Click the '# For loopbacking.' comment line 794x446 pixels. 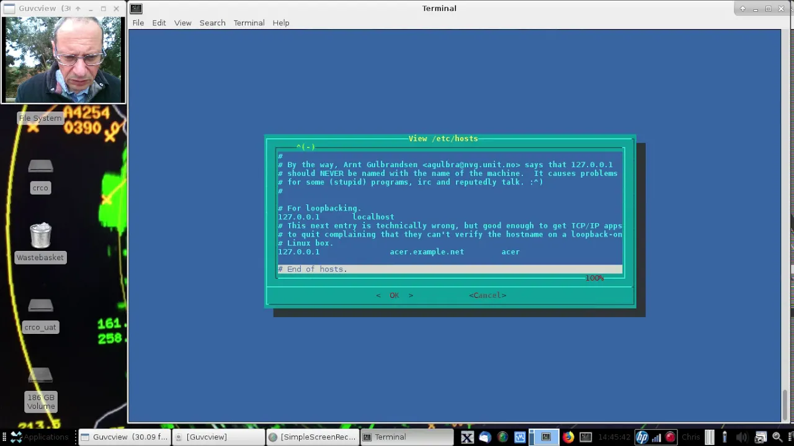click(x=319, y=209)
